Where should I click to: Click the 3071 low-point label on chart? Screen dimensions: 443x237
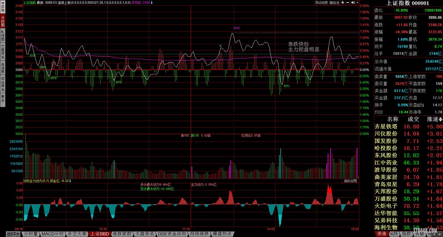point(287,86)
